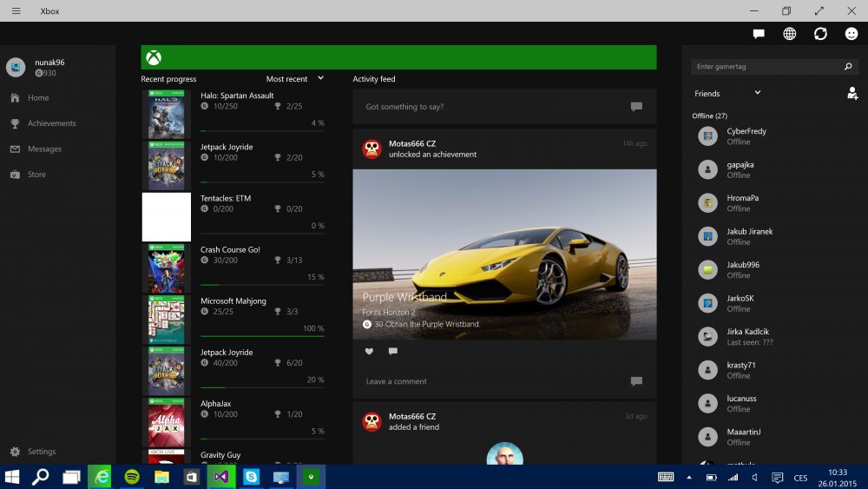This screenshot has height=489, width=868.
Task: Open the Most recent sort dropdown
Action: (x=295, y=79)
